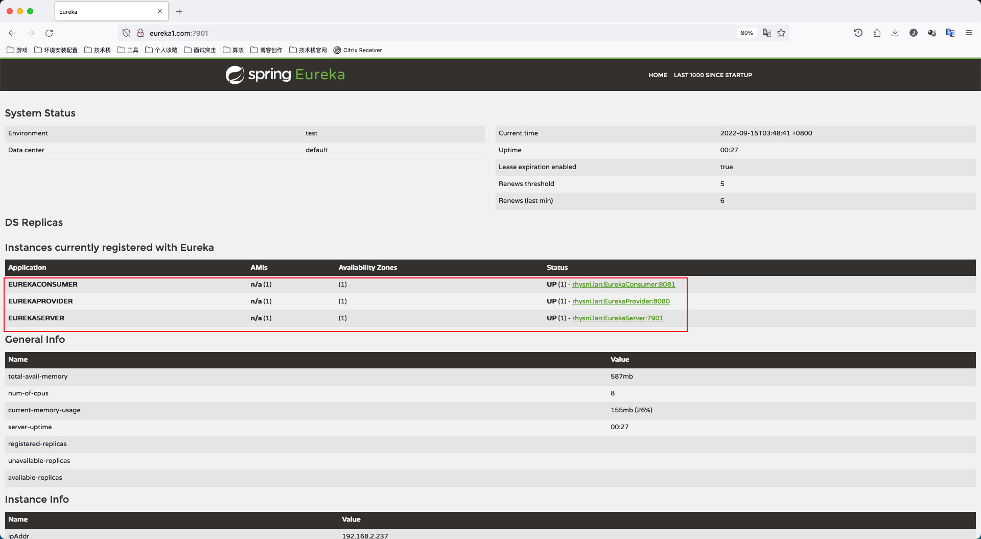Screen dimensions: 981x539
Task: Open the 工具 bookmark folder
Action: click(x=128, y=50)
